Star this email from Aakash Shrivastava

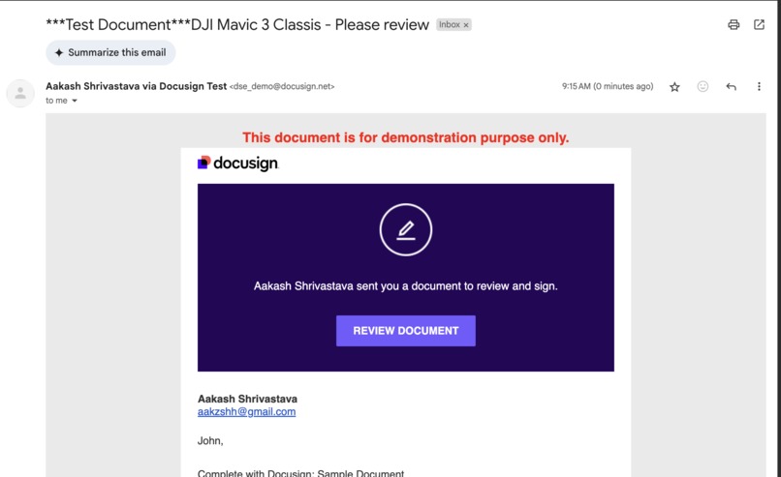coord(674,87)
